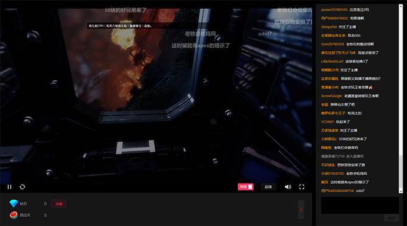407x226 pixels.
Task: Click username 用户6968419452 in chat
Action: pyautogui.click(x=334, y=18)
